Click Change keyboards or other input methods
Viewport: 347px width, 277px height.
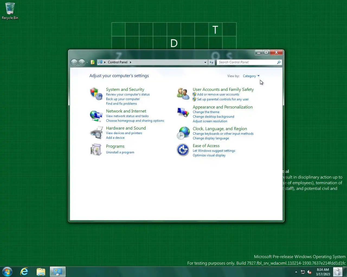(x=223, y=134)
